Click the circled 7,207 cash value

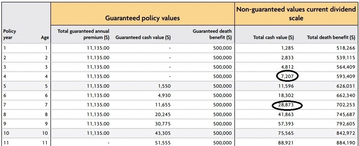click(287, 76)
